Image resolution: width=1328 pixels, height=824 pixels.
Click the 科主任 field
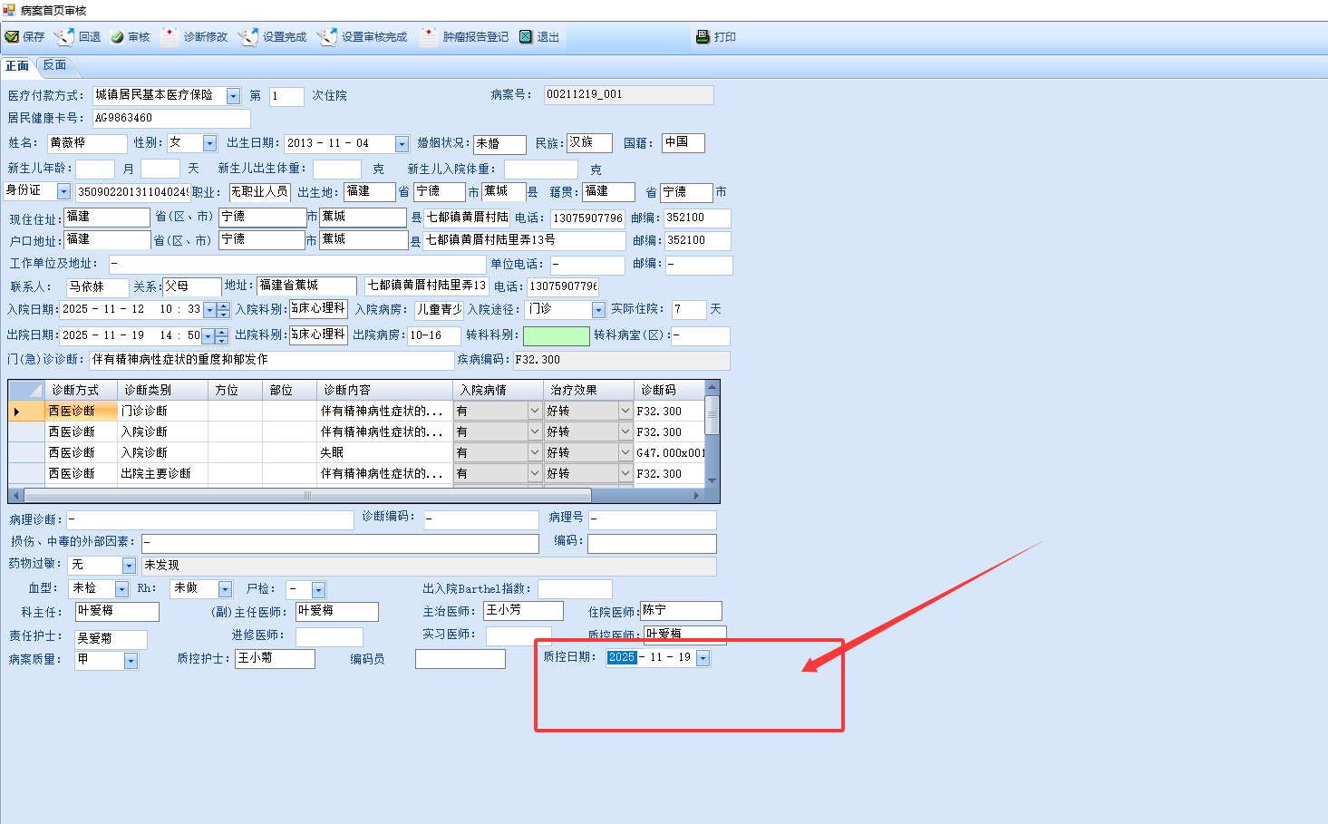tap(116, 612)
